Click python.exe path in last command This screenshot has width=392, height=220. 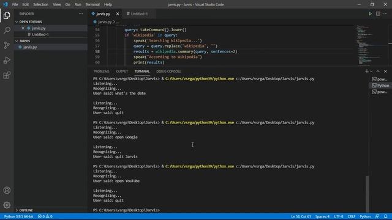tap(200, 166)
